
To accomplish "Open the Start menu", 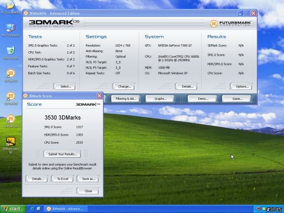I will [x=13, y=209].
